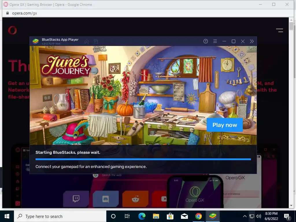Image resolution: width=296 pixels, height=222 pixels.
Task: Switch to BlueStacks on the taskbar
Action: pos(212,216)
